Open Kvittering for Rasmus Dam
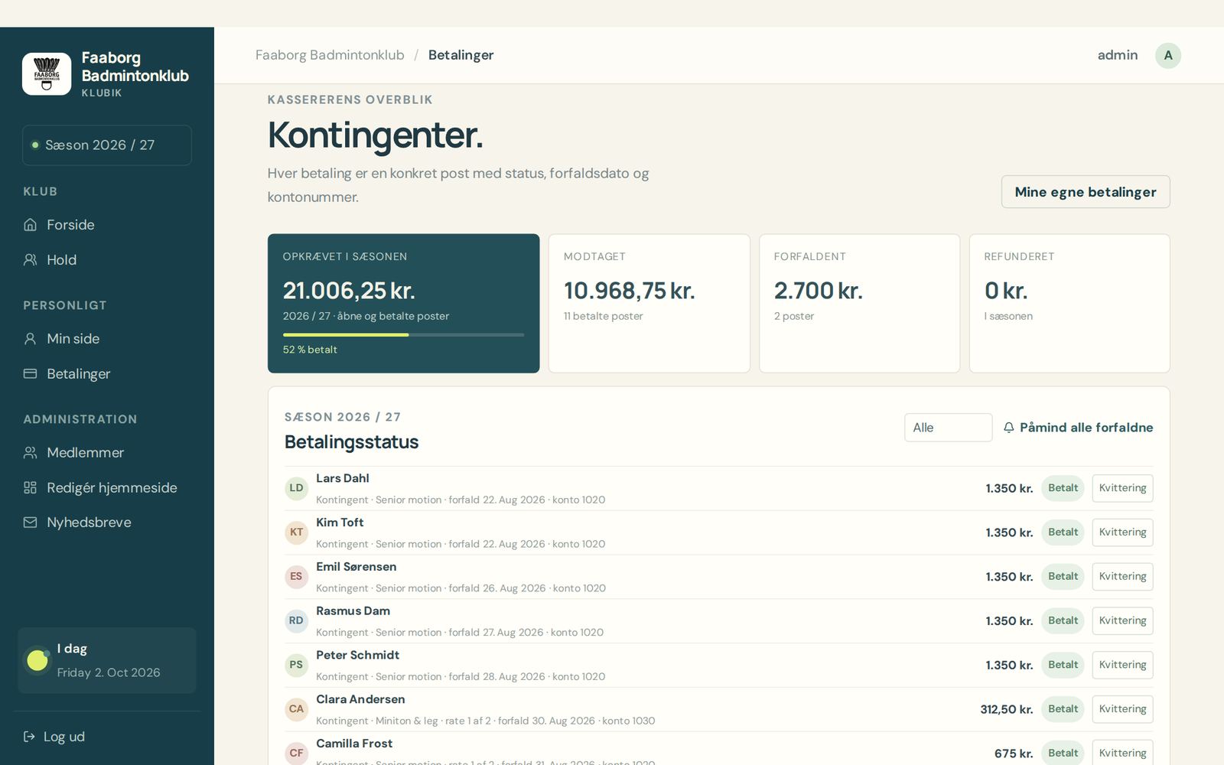Viewport: 1224px width, 765px height. point(1122,620)
